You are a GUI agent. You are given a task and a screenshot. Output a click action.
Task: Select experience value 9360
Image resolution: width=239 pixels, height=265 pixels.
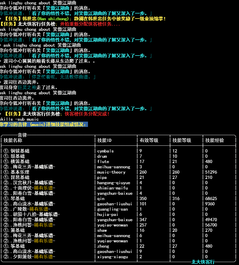[210, 204]
